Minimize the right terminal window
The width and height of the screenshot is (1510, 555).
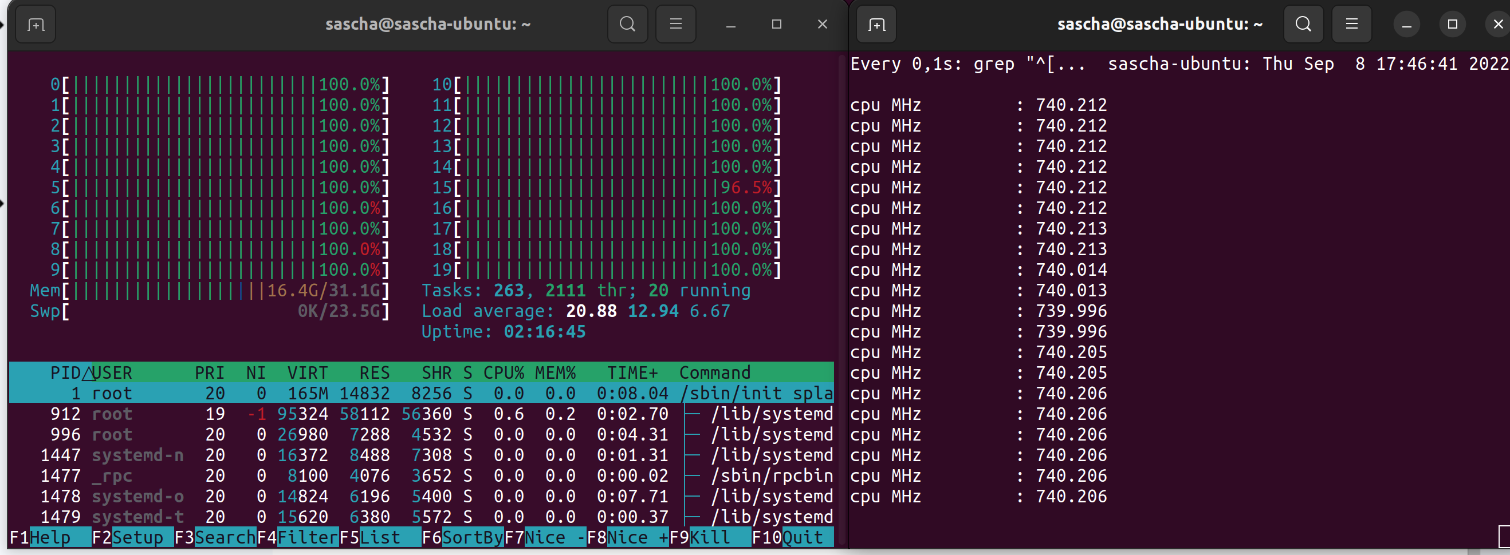[1406, 25]
